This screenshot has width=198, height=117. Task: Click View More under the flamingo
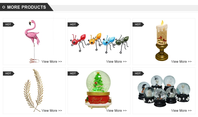click(52, 61)
